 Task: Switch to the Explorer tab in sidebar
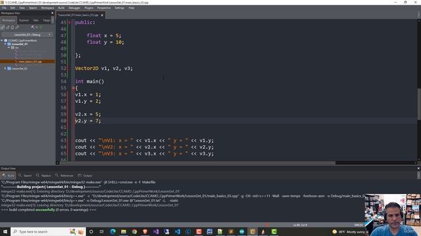pyautogui.click(x=24, y=20)
